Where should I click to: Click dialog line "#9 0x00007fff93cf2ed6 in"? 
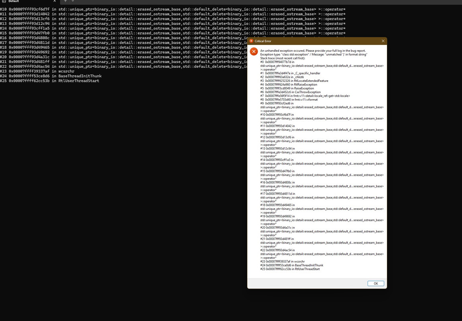click(277, 104)
